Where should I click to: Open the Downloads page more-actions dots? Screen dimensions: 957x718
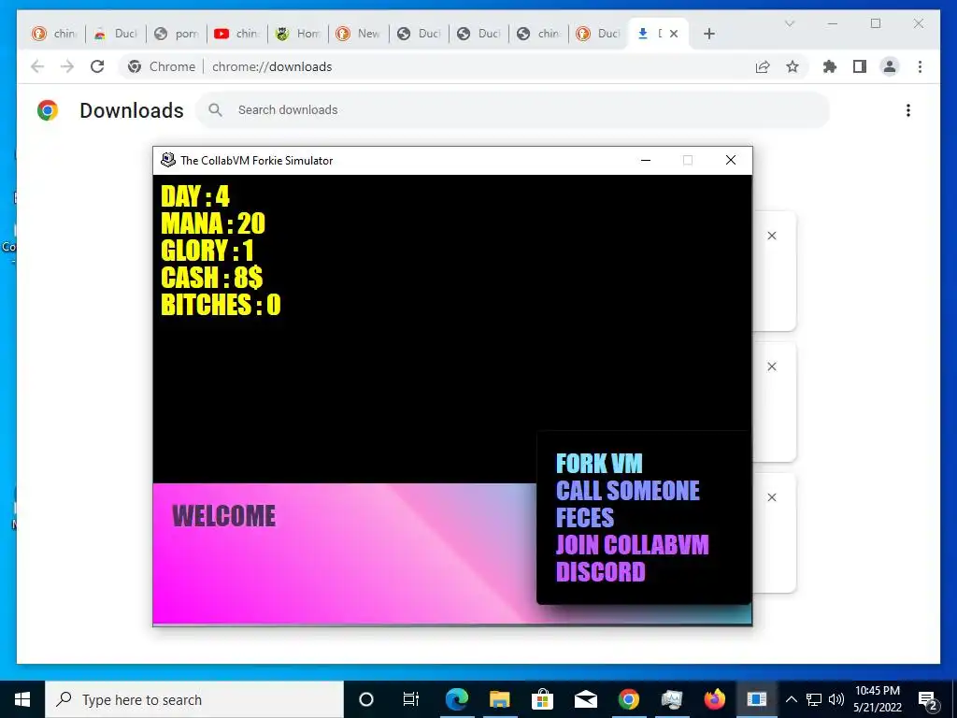pos(908,110)
